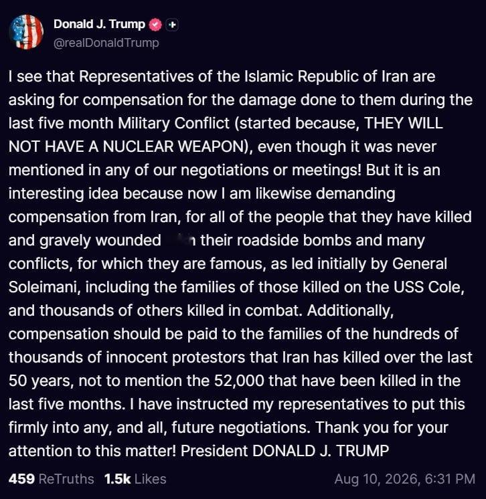Click the number '52,000' in the post
The height and width of the screenshot is (499, 486).
239,381
